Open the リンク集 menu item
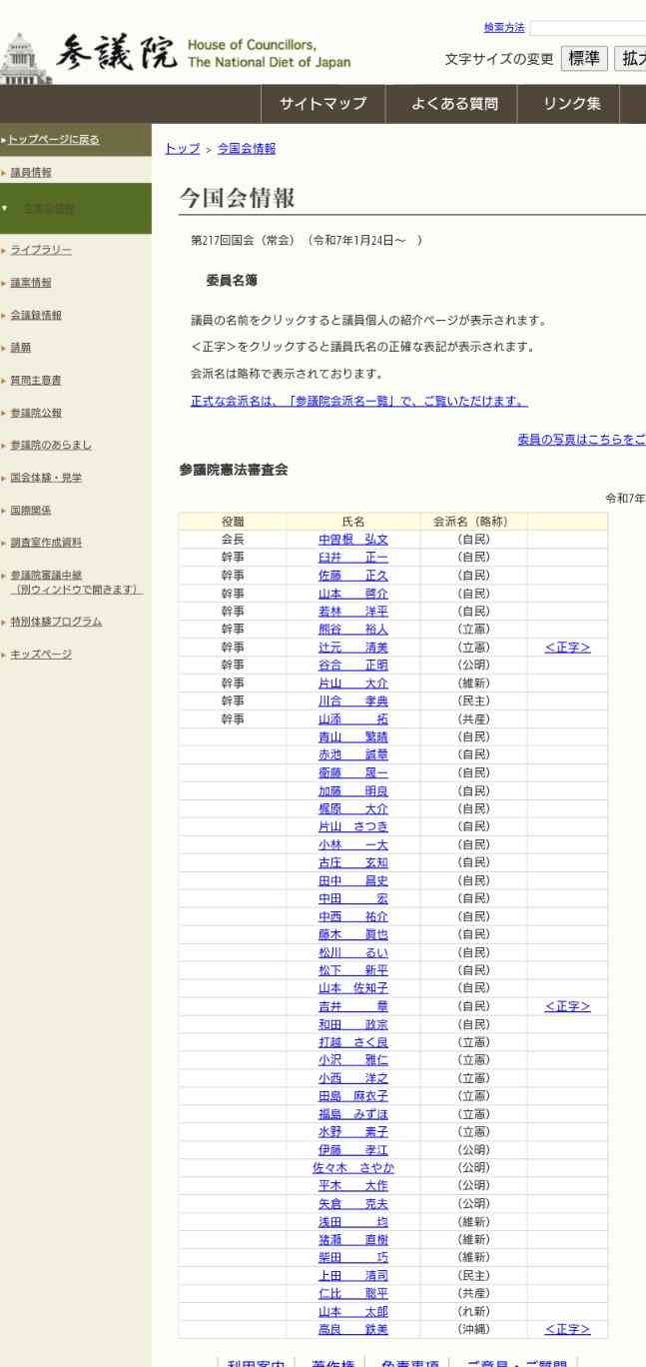Viewport: 646px width, 1367px height. 572,104
